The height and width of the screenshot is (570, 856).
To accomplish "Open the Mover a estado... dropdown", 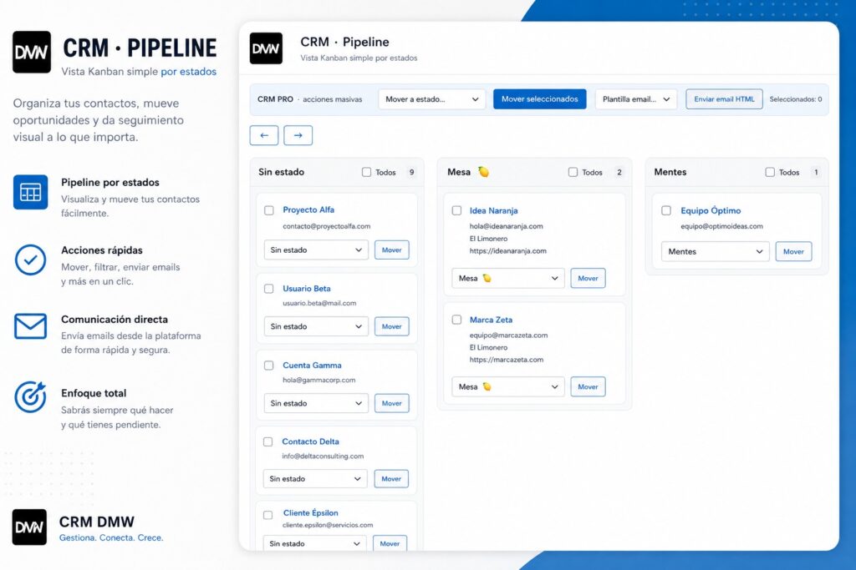I will (x=432, y=99).
